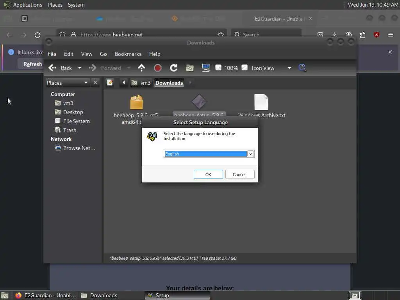Viewport: 400px width, 300px height.
Task: Click the language dropdown arrow button
Action: (250, 154)
